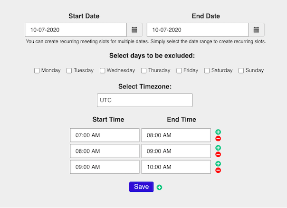
Task: Mark Friday as excluded
Action: 179,70
